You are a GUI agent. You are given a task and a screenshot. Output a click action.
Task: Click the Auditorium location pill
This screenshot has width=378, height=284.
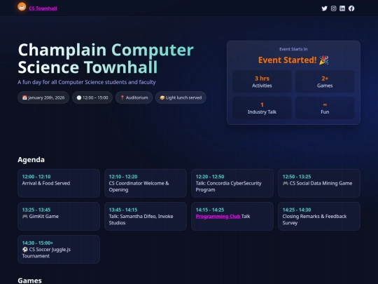click(134, 97)
